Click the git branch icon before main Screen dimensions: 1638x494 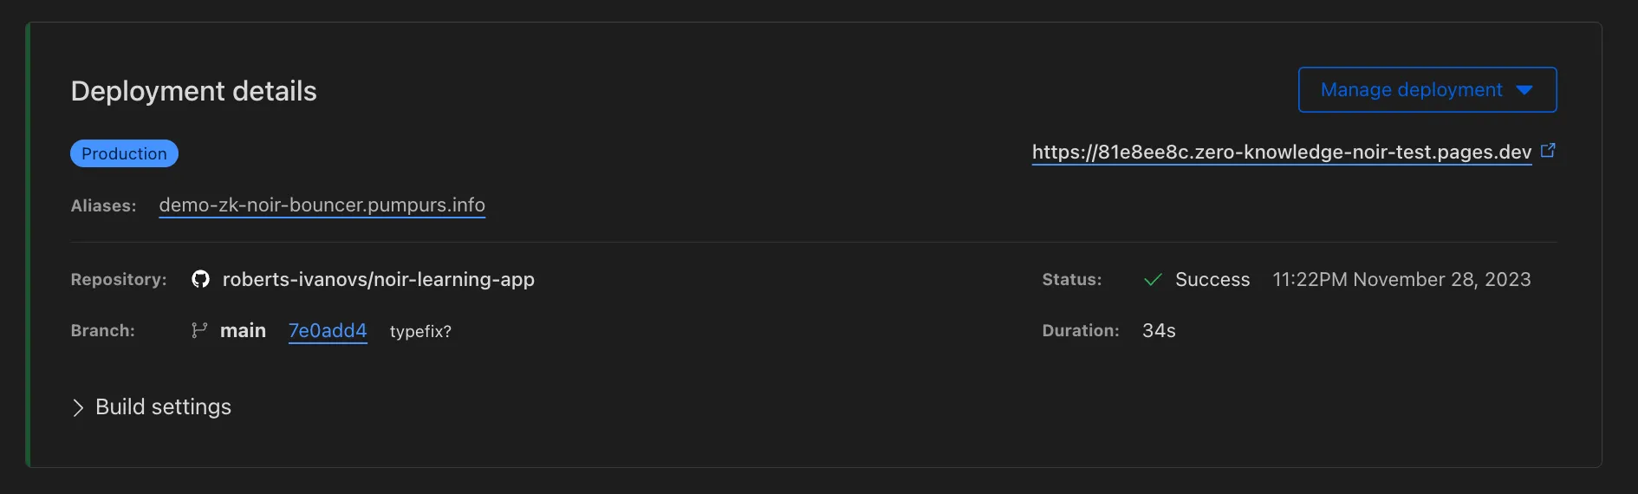199,330
